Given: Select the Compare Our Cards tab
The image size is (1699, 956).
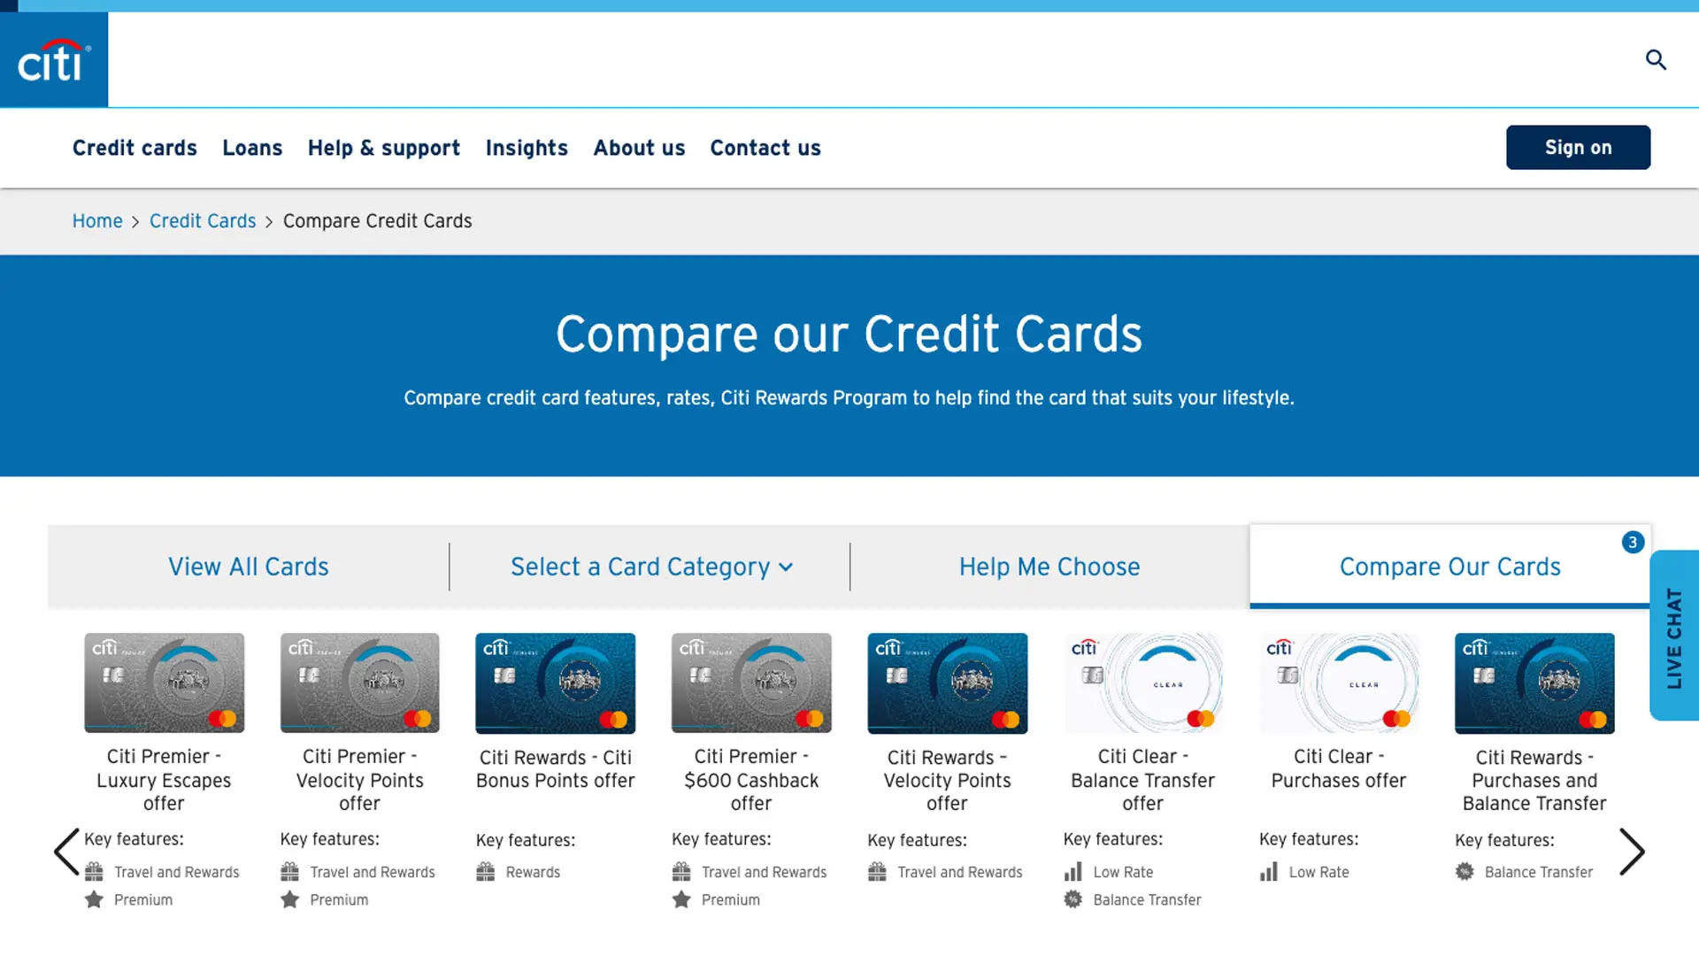Looking at the screenshot, I should [x=1449, y=567].
